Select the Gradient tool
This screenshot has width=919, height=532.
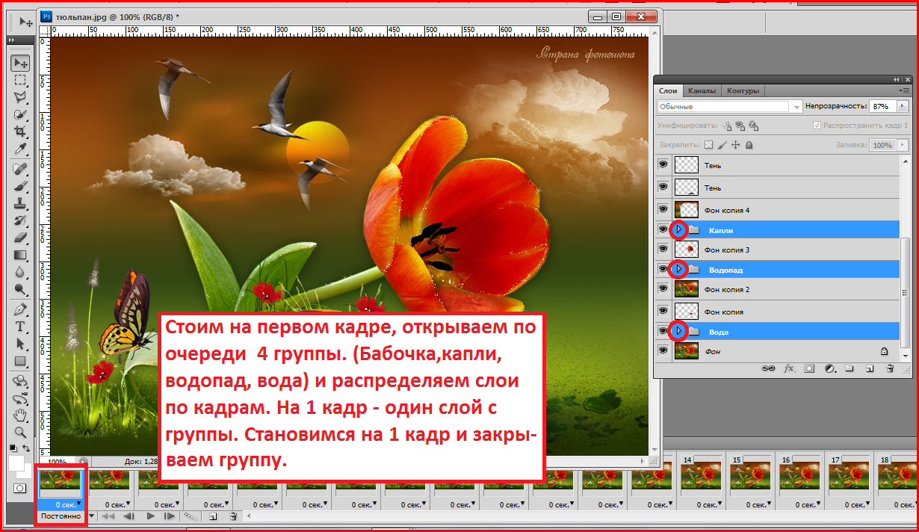click(20, 255)
